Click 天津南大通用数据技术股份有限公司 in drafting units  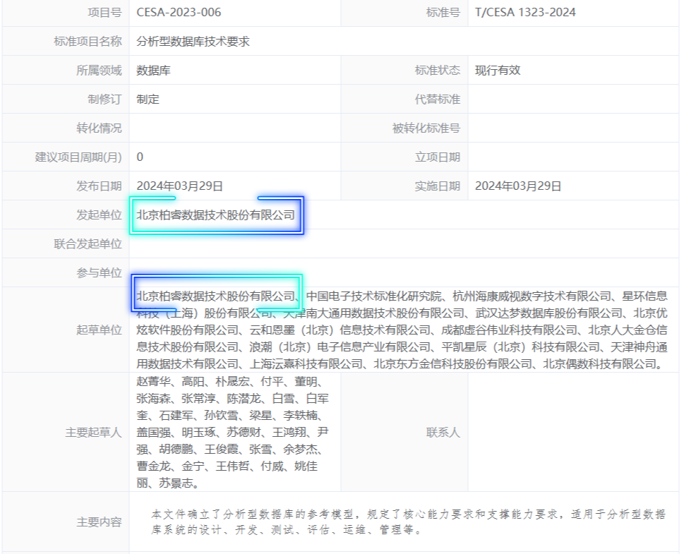point(374,313)
